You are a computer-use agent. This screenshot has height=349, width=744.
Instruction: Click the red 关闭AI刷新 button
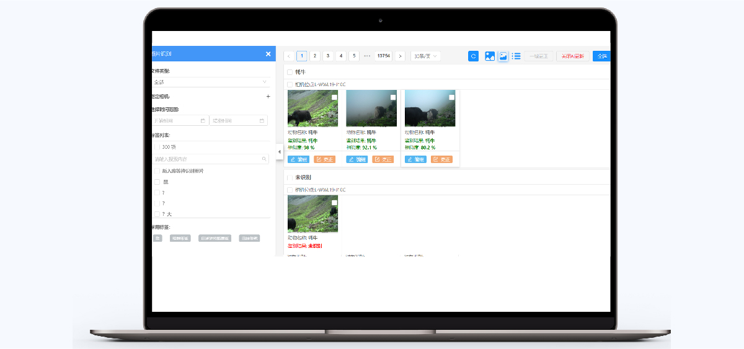(x=573, y=56)
